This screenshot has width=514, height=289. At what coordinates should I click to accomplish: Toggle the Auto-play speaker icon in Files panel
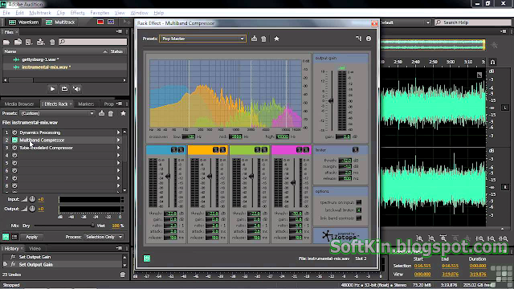click(77, 89)
